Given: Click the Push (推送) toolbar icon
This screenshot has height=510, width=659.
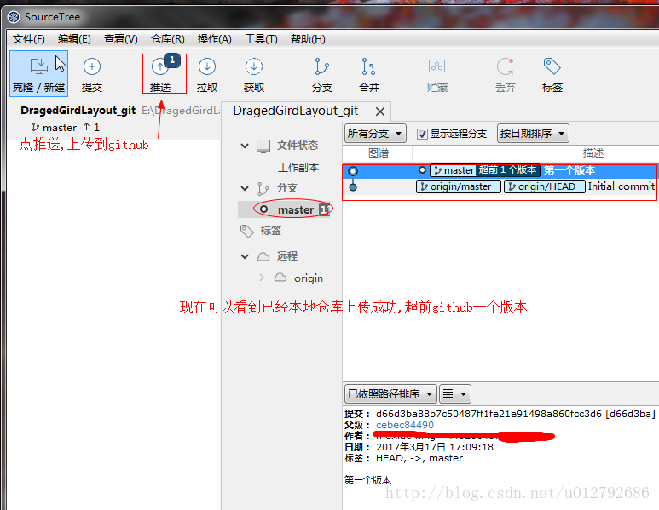Looking at the screenshot, I should click(x=160, y=66).
